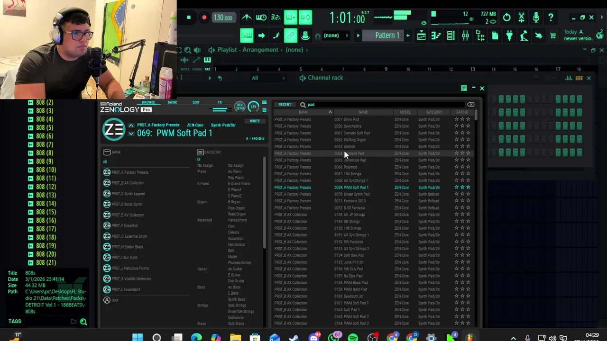Open project picker file icon
Viewport: 607px width, 341px height.
point(495,36)
